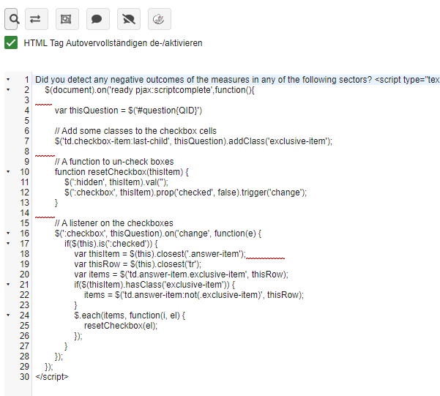Click the HTML Tag Autovervollständigen label text
This screenshot has height=396, width=440.
coord(113,43)
